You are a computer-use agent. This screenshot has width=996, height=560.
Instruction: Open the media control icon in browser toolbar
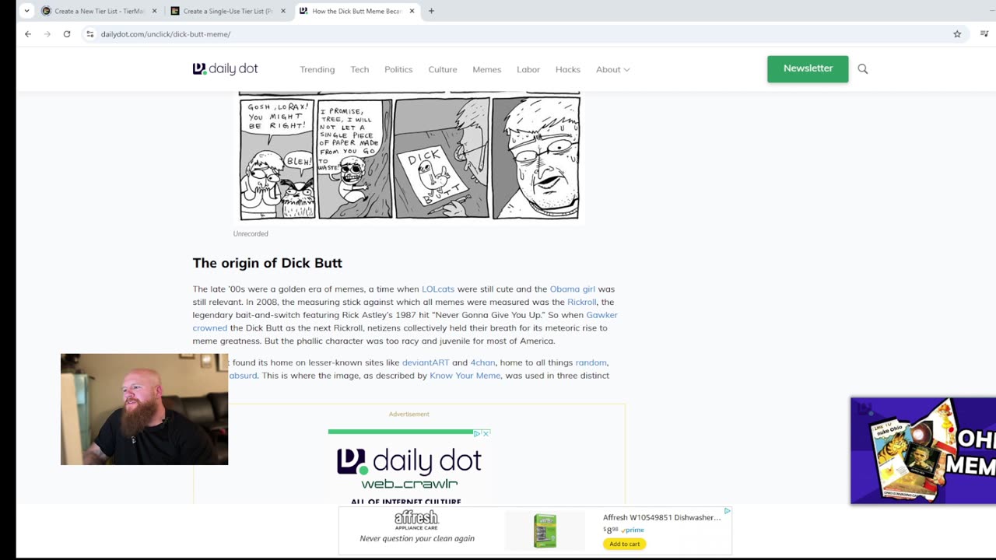pyautogui.click(x=984, y=34)
